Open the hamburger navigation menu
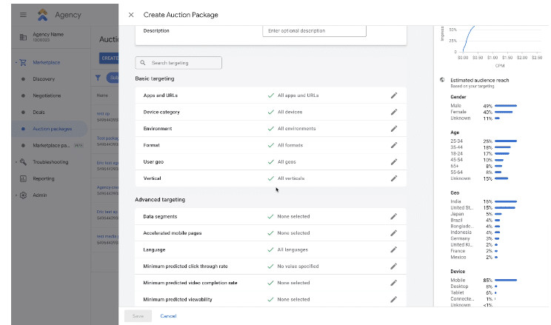 pyautogui.click(x=23, y=15)
